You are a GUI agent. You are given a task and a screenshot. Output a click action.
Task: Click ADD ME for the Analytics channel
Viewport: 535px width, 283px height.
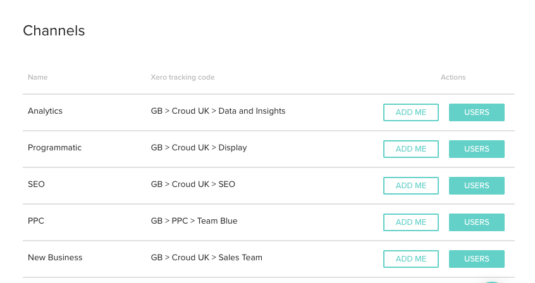(411, 112)
